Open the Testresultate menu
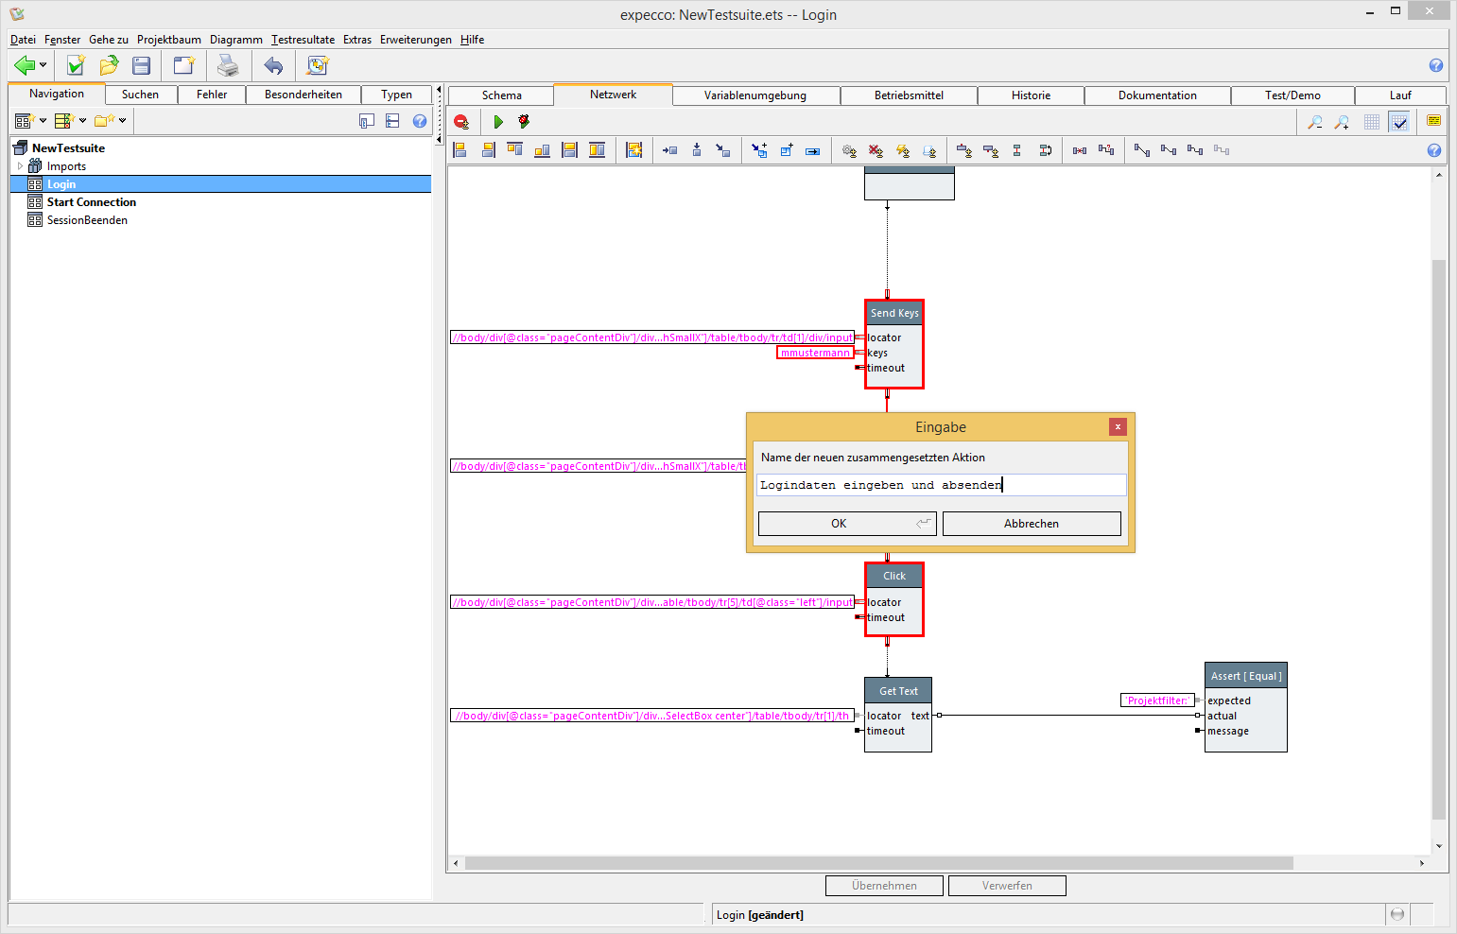1457x934 pixels. 303,40
